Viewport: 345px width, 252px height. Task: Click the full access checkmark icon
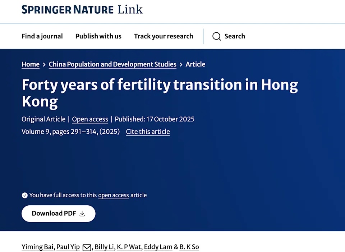(x=24, y=195)
